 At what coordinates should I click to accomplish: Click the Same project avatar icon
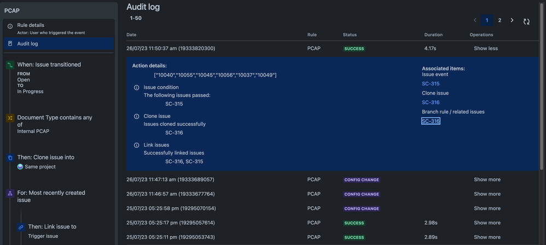pyautogui.click(x=20, y=167)
